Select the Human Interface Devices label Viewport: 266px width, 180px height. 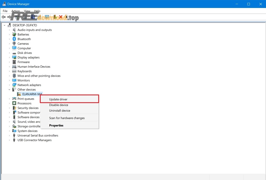[34, 67]
